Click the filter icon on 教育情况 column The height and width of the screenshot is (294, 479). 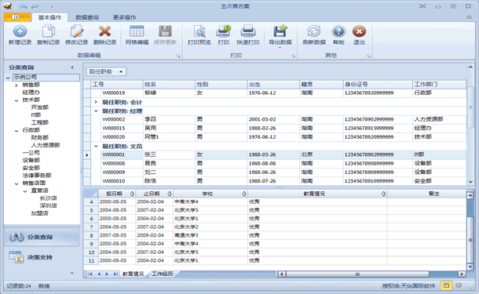[x=383, y=194]
